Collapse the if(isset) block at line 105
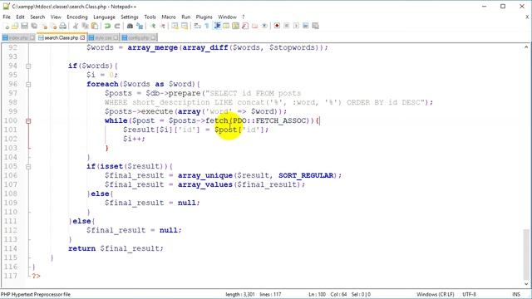Viewport: 532px width, 299px height. point(28,167)
